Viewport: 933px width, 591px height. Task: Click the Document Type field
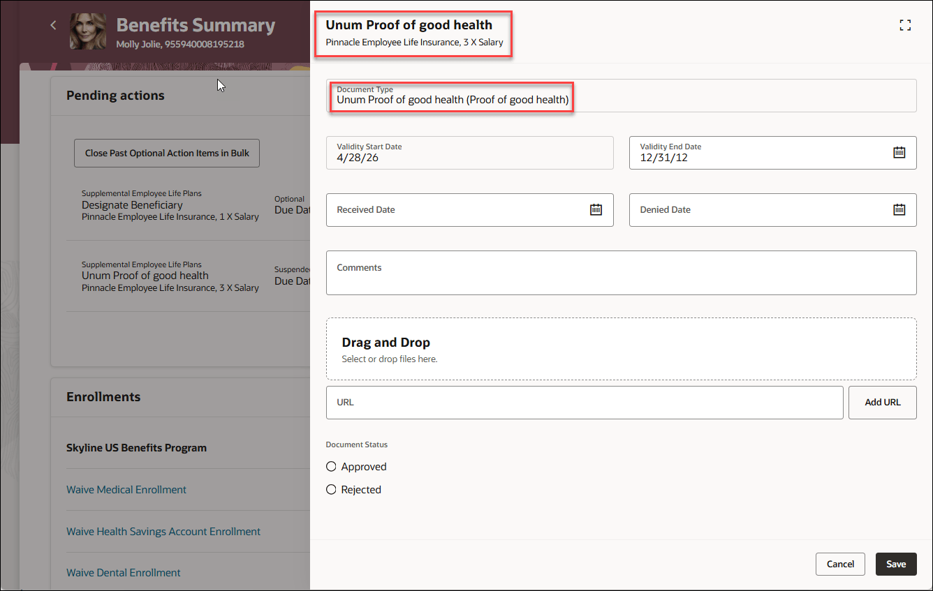coord(621,96)
